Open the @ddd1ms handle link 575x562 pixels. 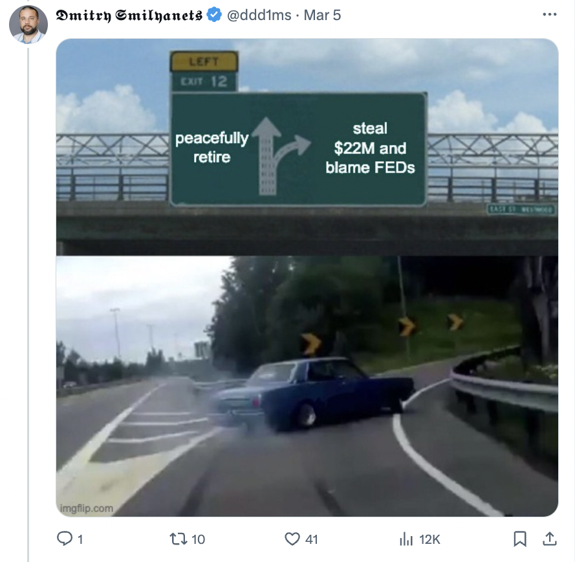tap(259, 15)
